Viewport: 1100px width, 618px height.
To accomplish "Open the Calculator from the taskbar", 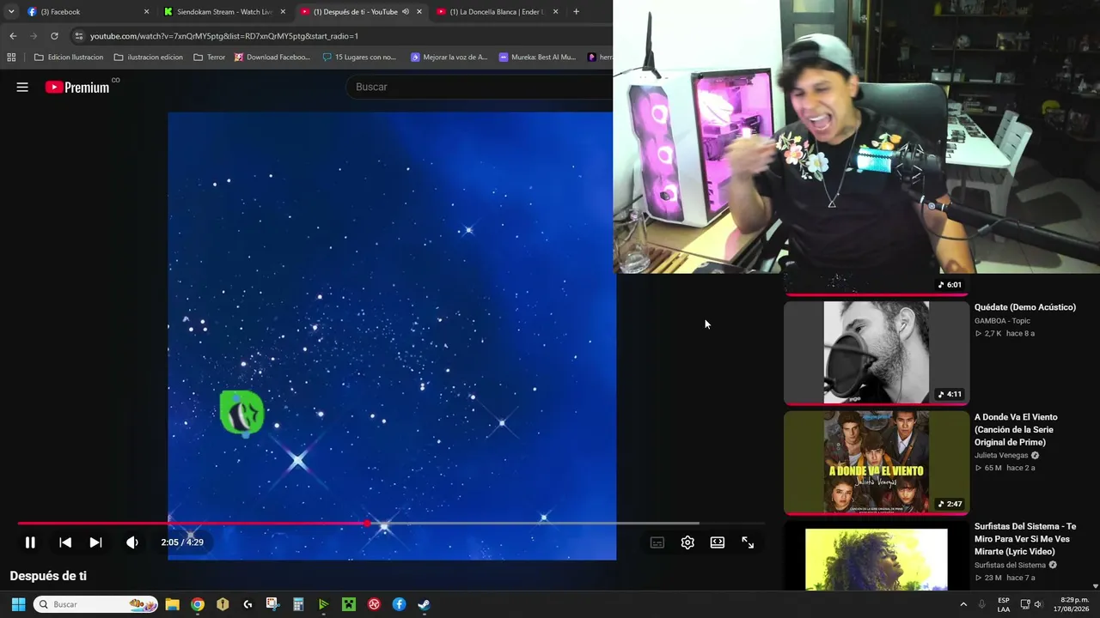I will tap(298, 604).
